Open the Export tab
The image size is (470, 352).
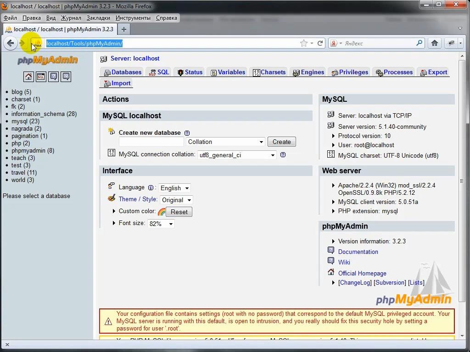coord(433,72)
